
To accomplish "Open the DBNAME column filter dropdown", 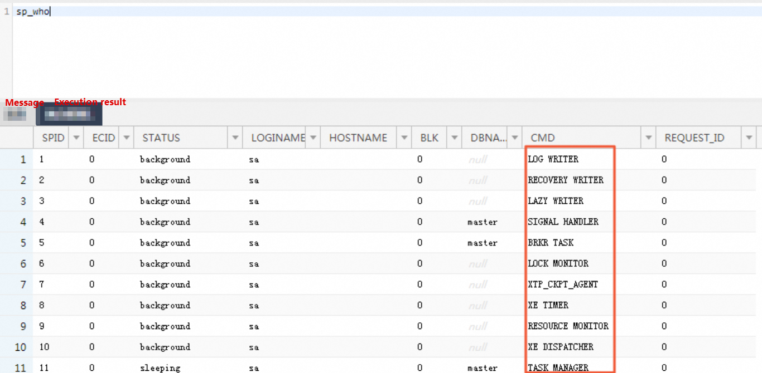I will point(515,138).
